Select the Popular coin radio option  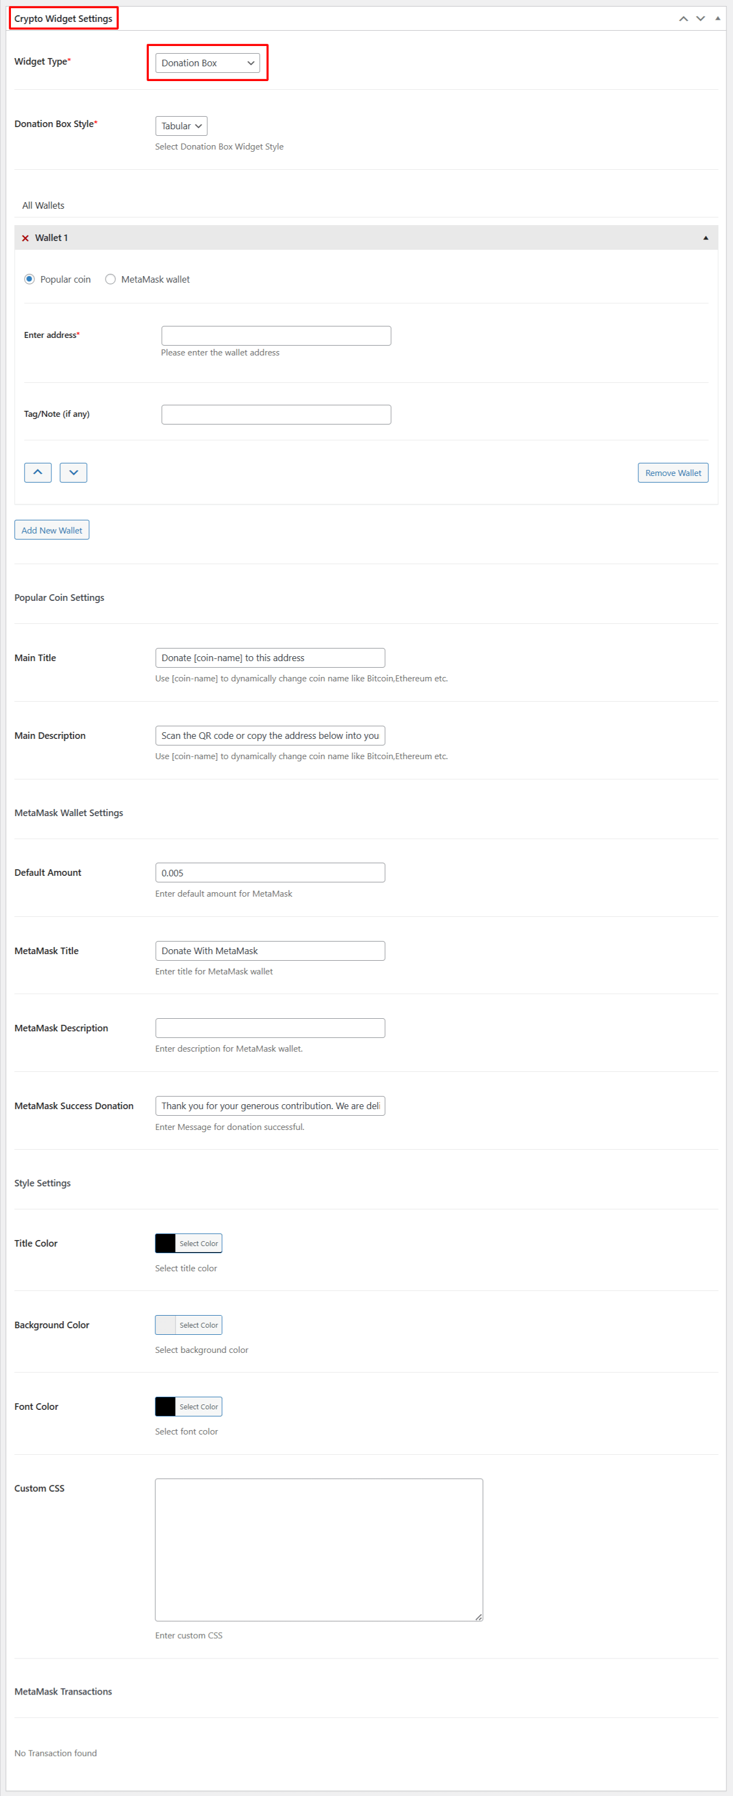(x=29, y=279)
